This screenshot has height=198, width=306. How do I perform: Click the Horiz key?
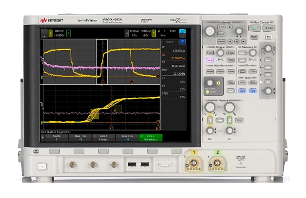click(221, 27)
